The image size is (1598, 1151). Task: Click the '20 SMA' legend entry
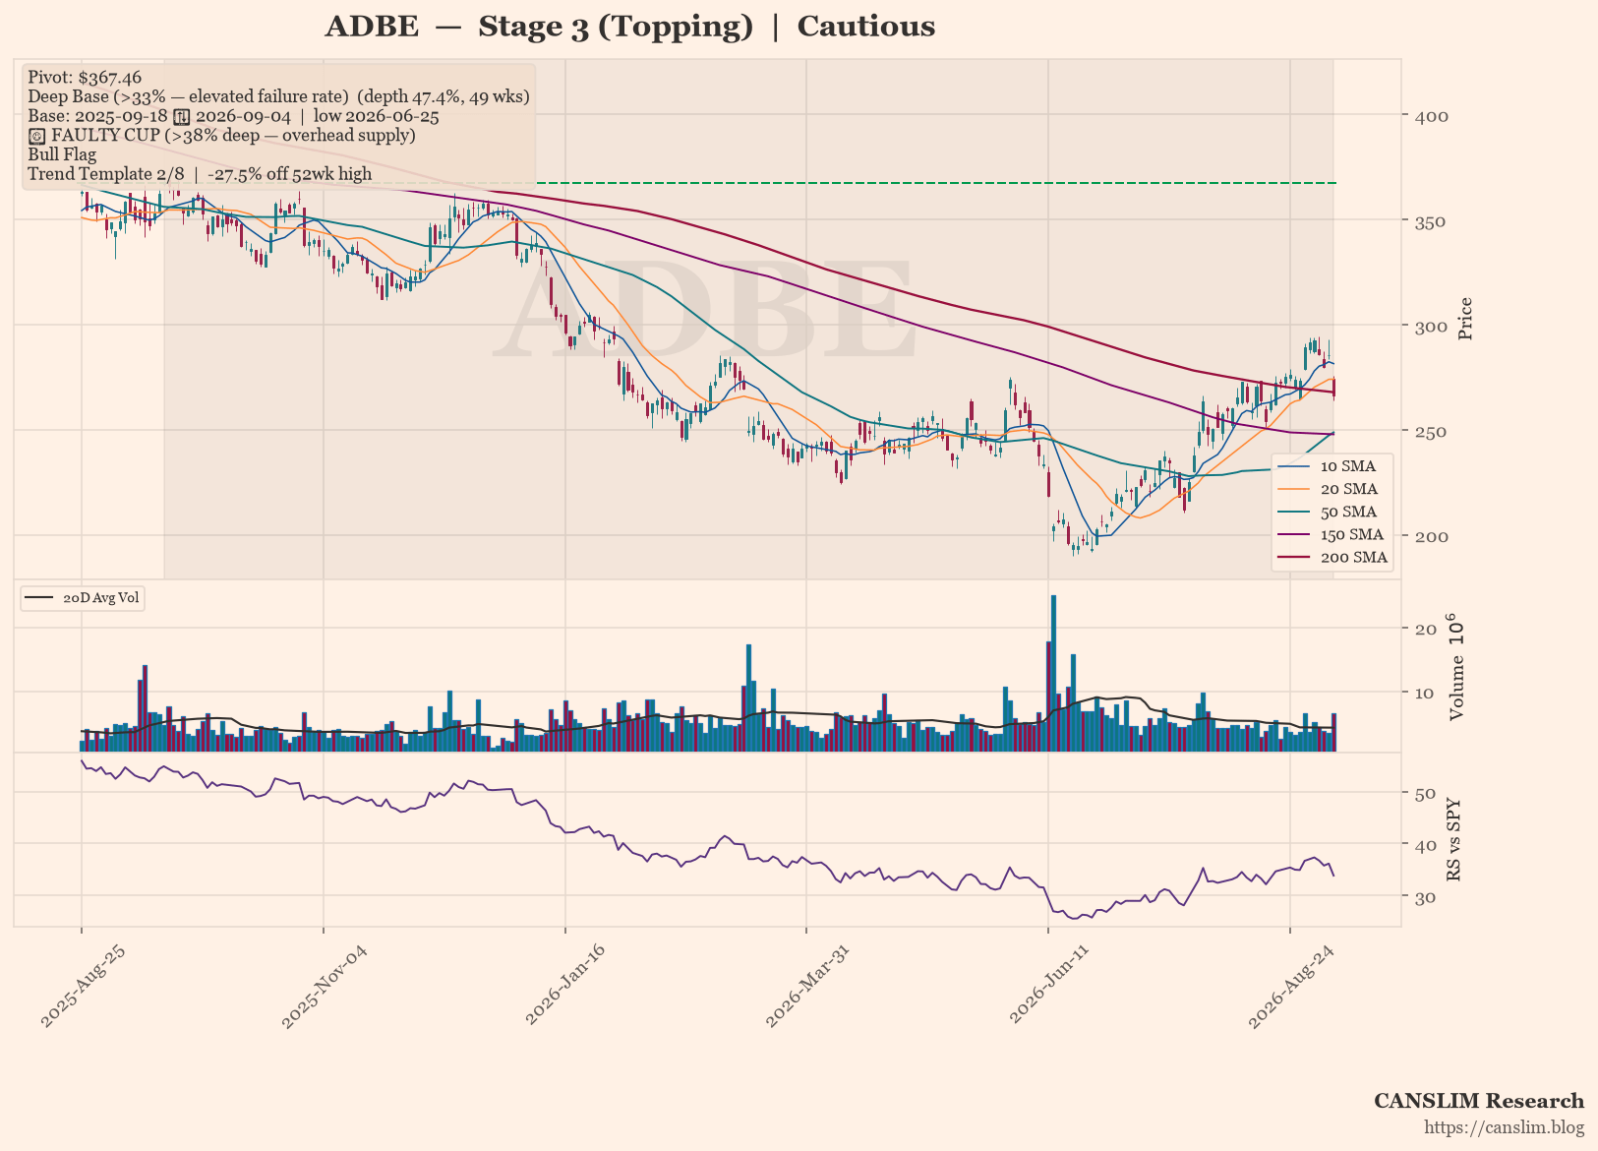click(1332, 489)
